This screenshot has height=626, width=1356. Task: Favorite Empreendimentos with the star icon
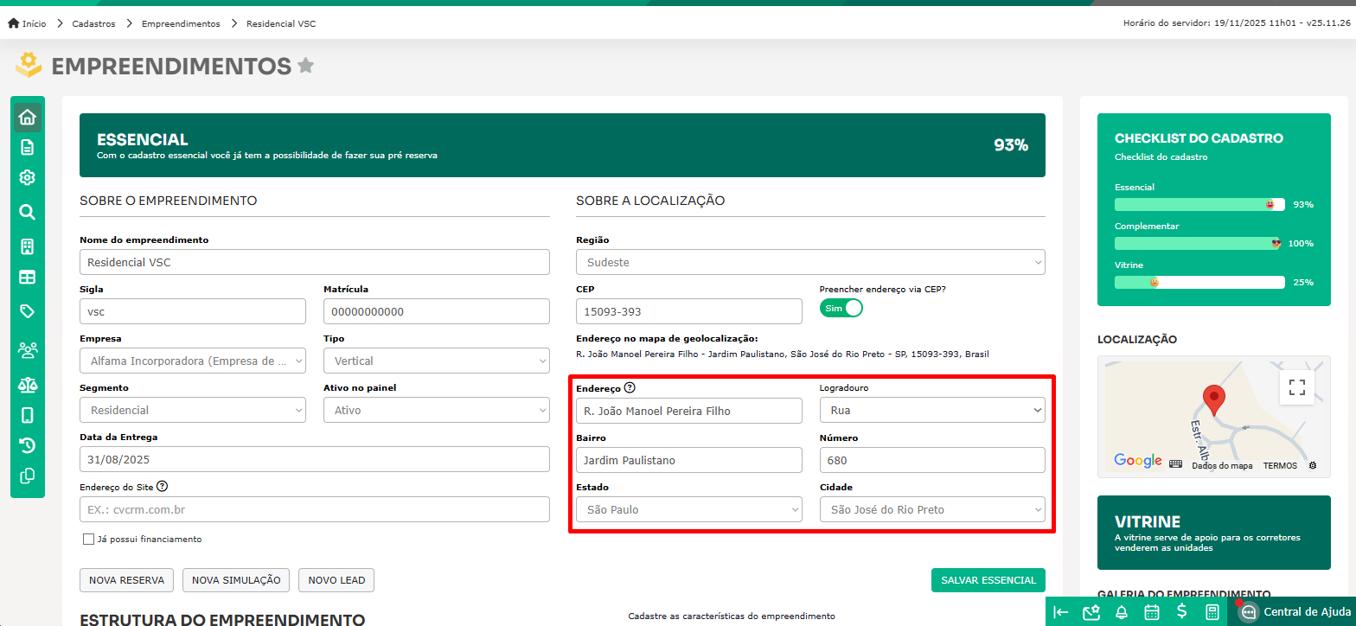click(x=305, y=65)
